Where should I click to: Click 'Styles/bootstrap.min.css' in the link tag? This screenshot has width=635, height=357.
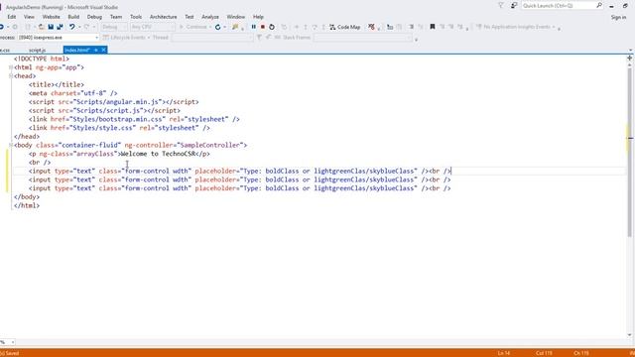pos(118,119)
